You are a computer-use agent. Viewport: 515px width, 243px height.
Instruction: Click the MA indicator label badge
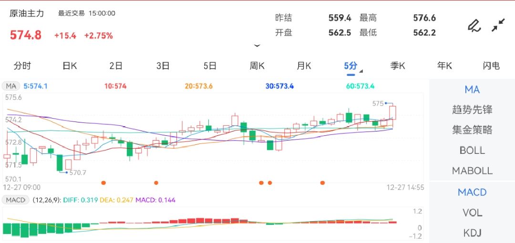(11, 86)
